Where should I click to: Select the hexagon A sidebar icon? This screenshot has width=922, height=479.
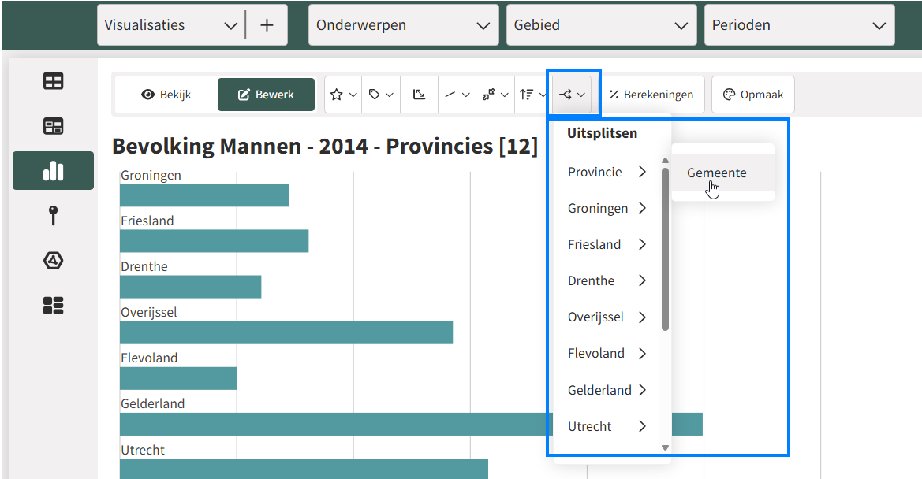click(x=53, y=260)
